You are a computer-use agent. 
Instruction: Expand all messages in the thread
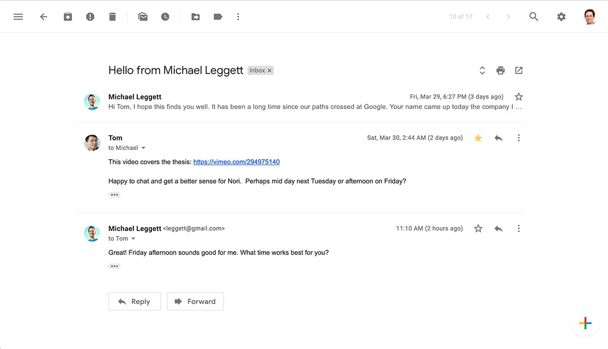[x=482, y=70]
